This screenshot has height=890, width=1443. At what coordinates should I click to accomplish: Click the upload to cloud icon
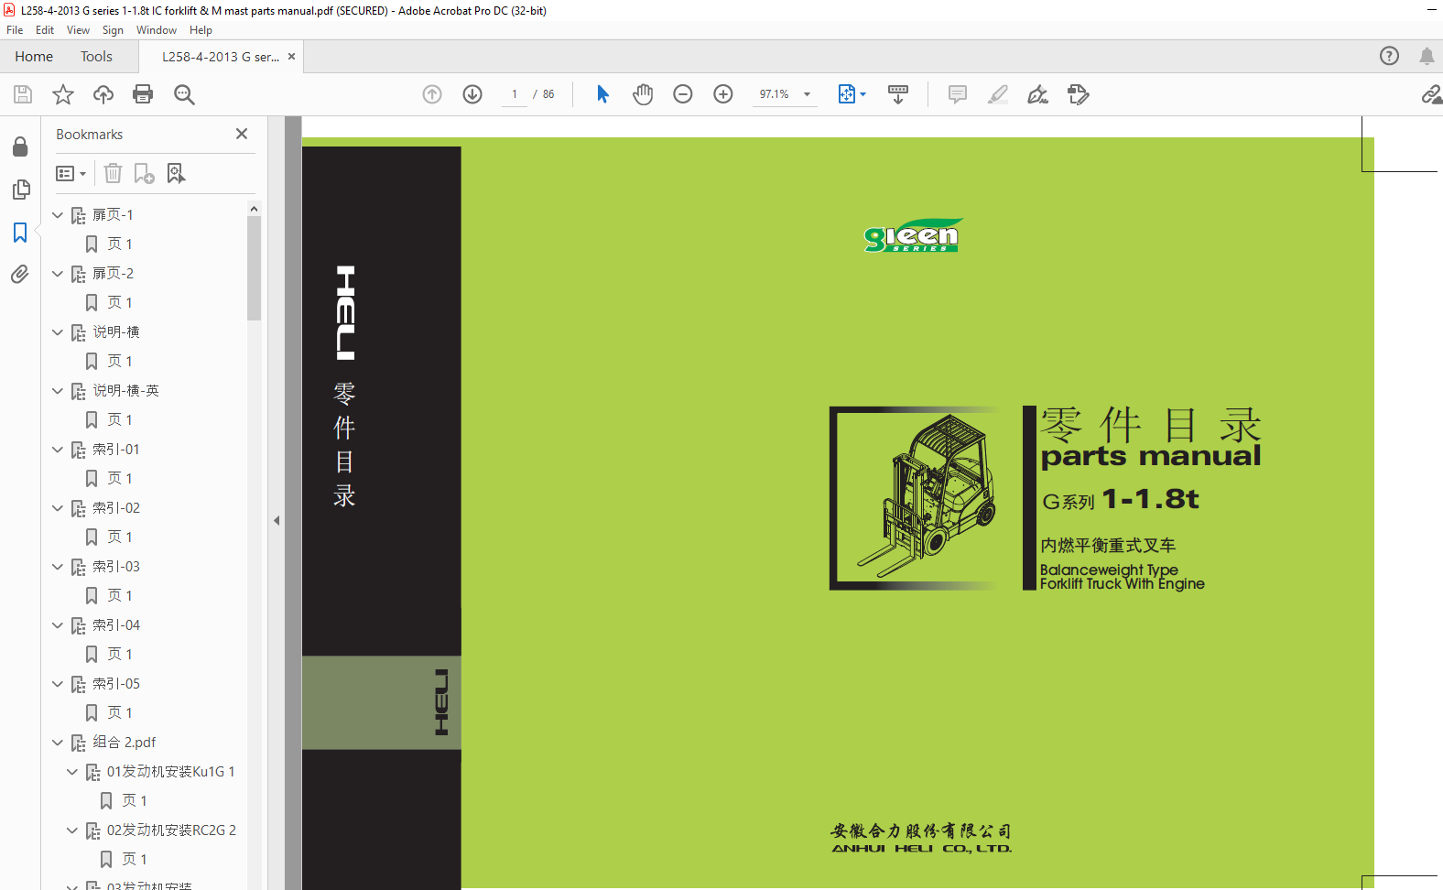103,94
